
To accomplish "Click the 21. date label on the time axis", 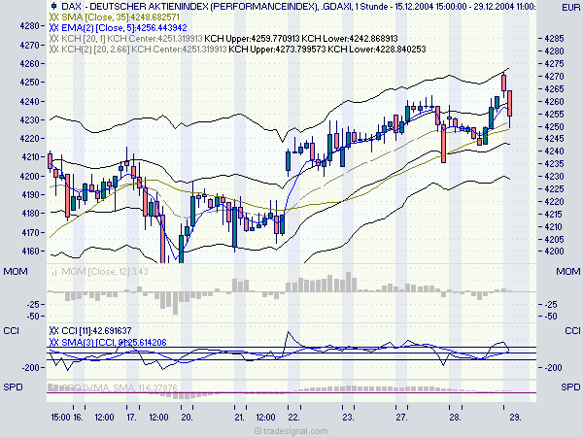I will pyautogui.click(x=240, y=418).
